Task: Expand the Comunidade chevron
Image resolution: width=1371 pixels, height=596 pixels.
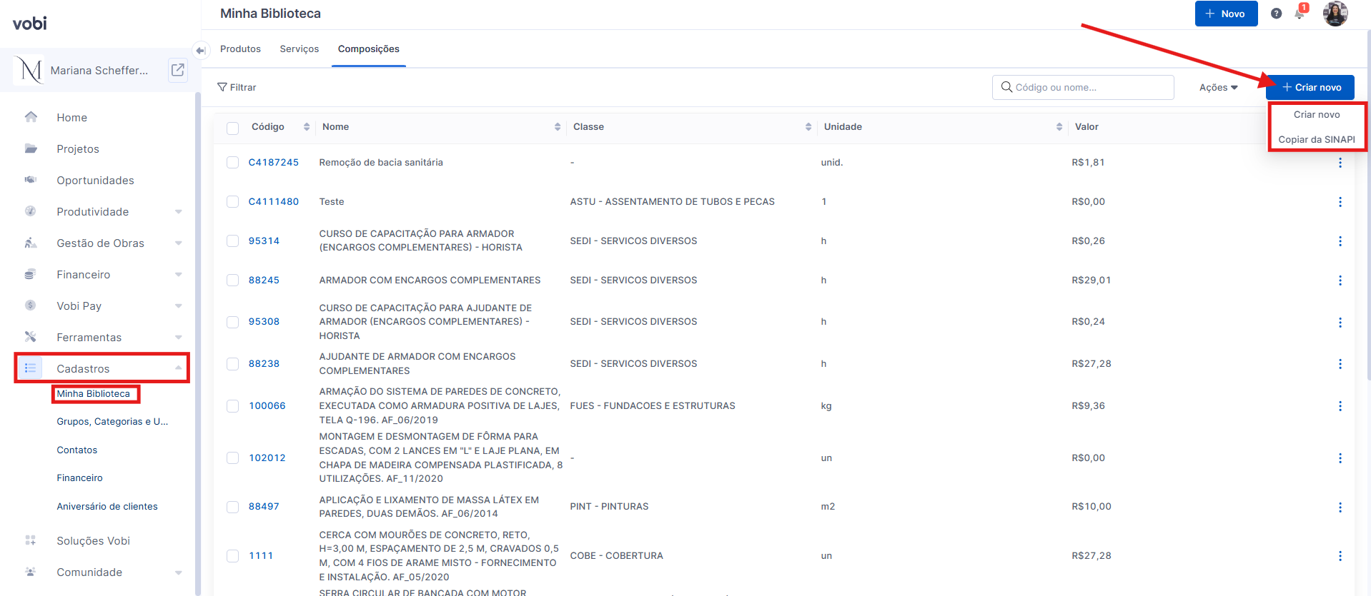Action: pos(179,572)
